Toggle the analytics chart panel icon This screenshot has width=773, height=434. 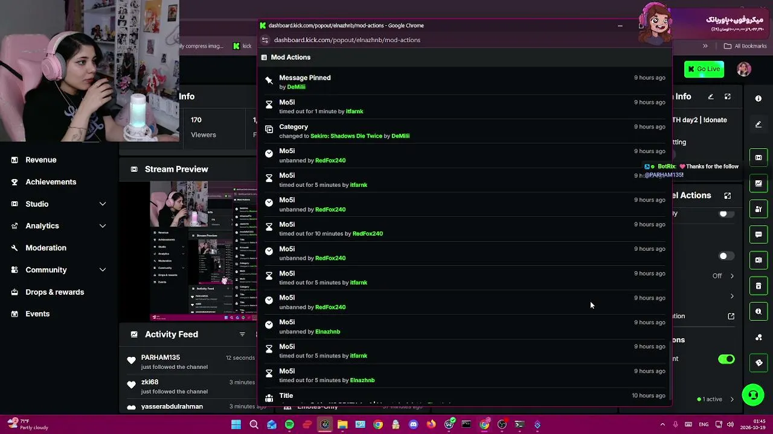759,183
